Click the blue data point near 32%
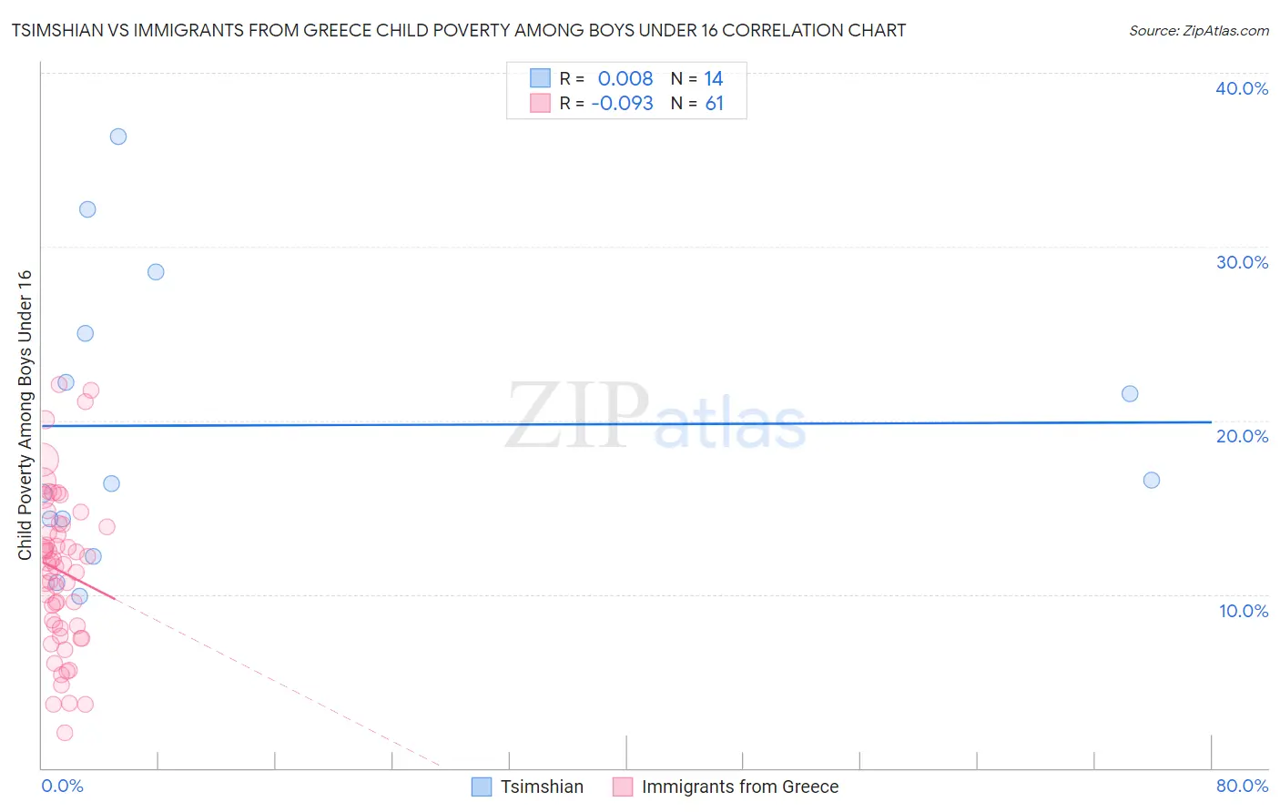Viewport: 1280px width, 812px height. click(87, 209)
